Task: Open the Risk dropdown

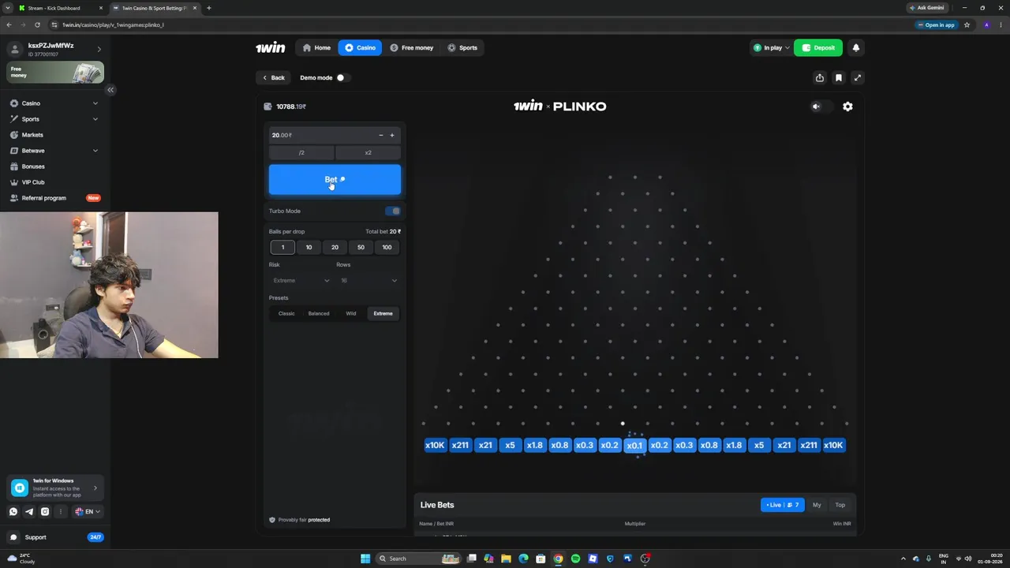Action: pyautogui.click(x=301, y=280)
